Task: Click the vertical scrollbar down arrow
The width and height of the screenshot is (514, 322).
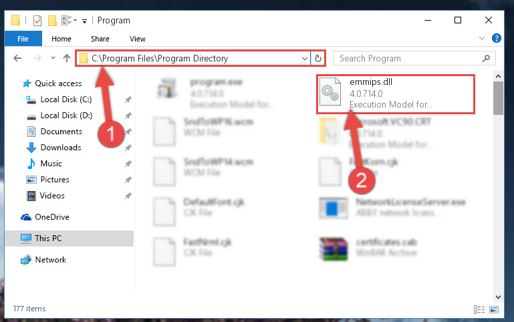Action: pos(498,297)
